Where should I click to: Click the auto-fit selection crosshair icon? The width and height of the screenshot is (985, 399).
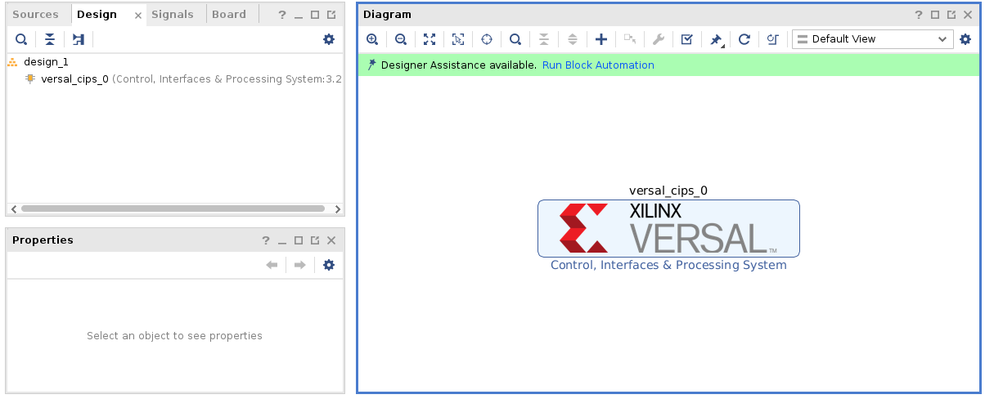487,39
